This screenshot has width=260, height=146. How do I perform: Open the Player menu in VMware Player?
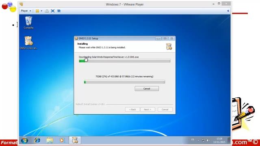coord(26,11)
